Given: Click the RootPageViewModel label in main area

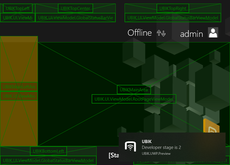Looking at the screenshot, I should (134, 99).
